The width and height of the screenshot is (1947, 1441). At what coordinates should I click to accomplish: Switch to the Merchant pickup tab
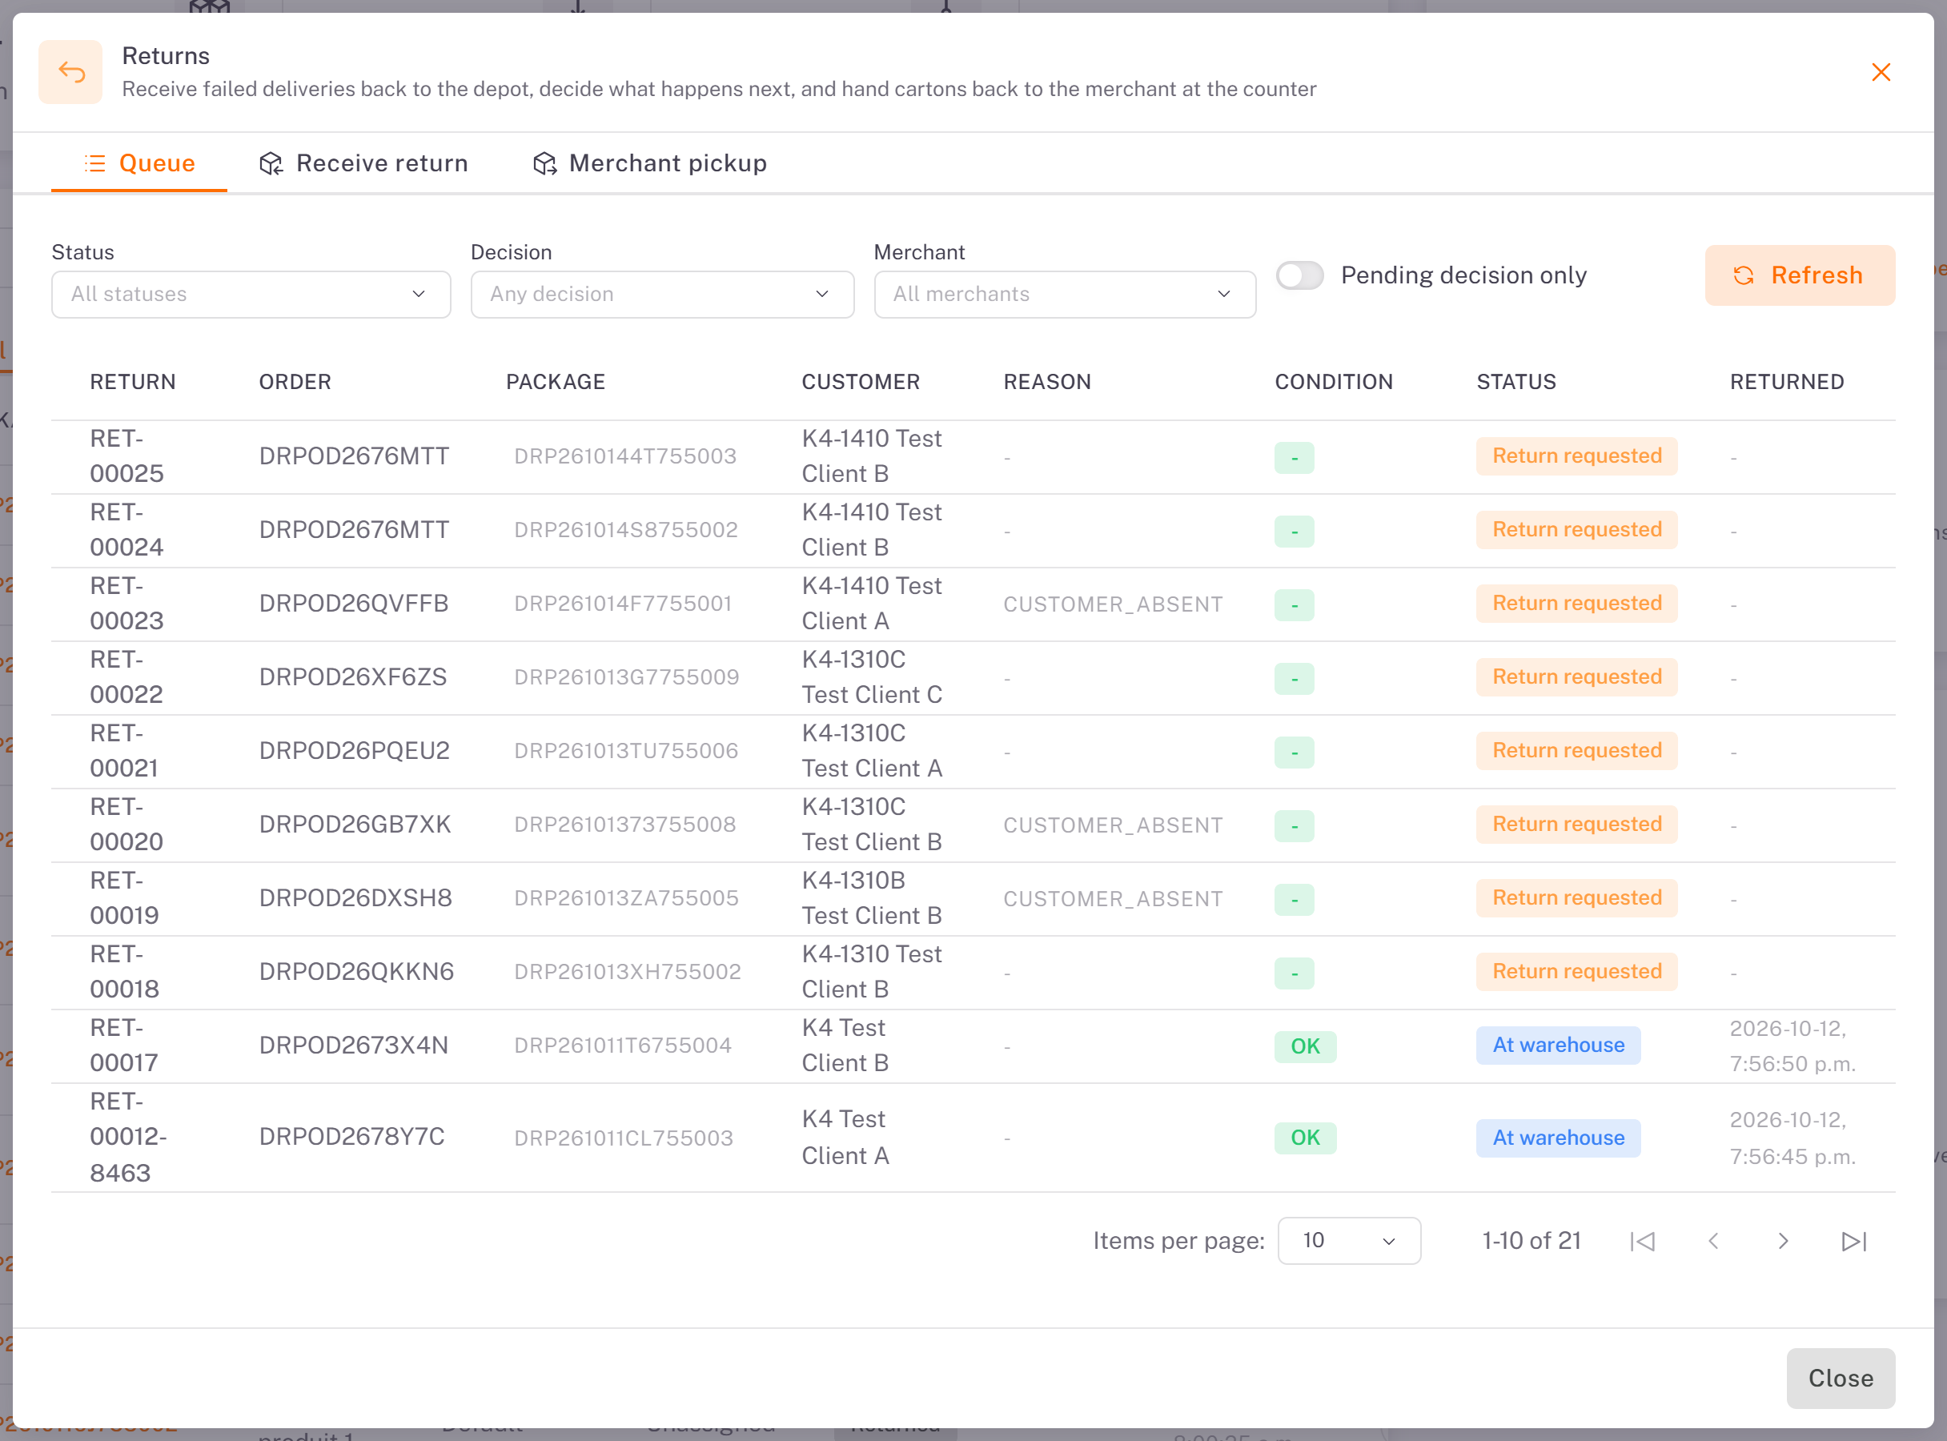[x=650, y=163]
